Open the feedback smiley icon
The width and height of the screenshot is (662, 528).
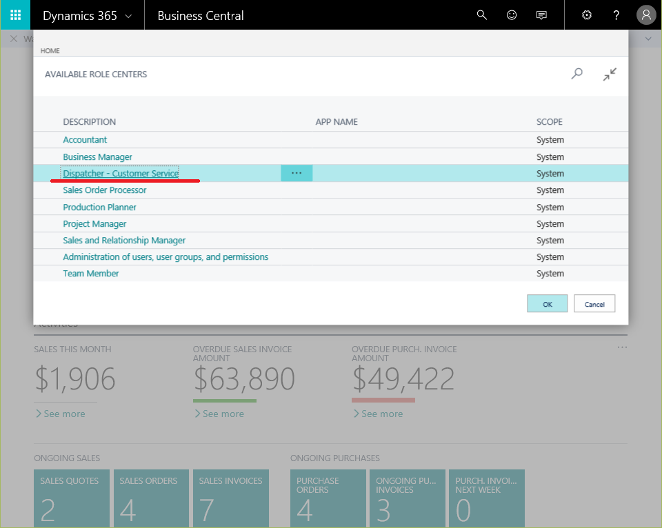coord(511,15)
